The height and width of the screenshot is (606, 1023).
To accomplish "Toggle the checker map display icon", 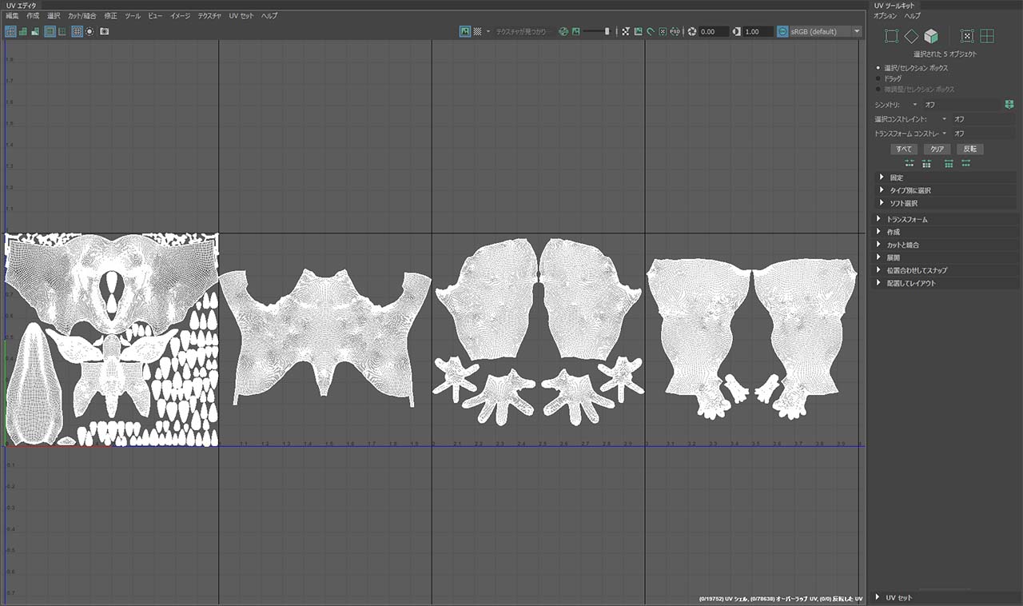I will 477,31.
